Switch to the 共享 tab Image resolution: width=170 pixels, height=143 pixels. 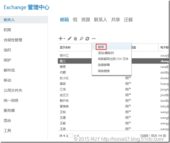click(116, 20)
